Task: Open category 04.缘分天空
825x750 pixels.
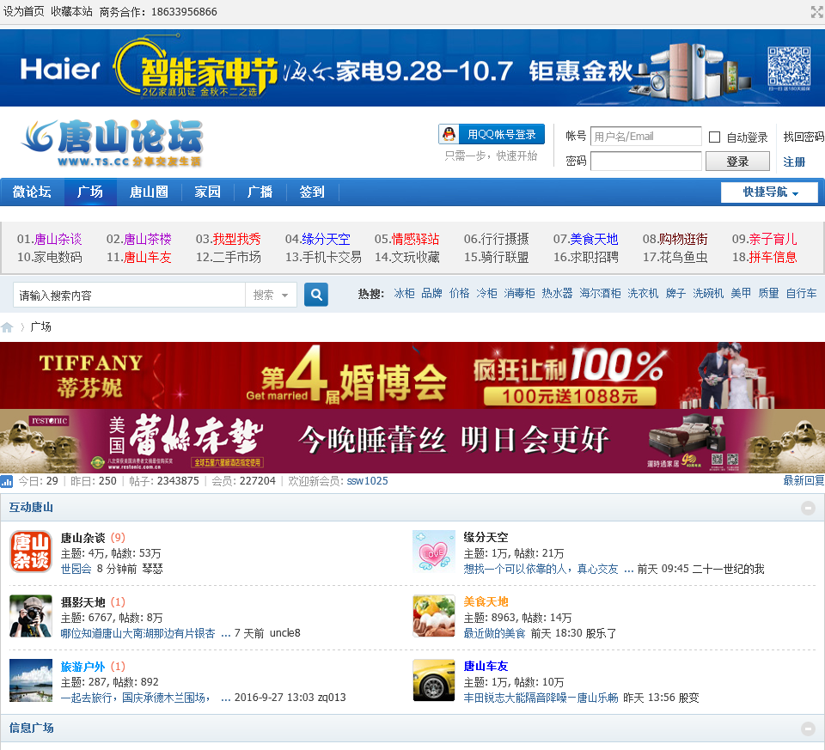Action: pyautogui.click(x=318, y=240)
